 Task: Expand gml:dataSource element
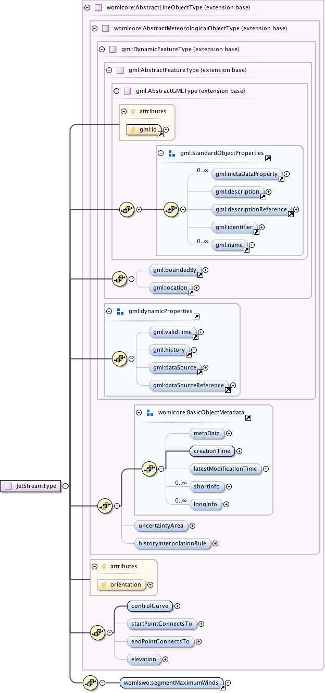click(x=205, y=368)
